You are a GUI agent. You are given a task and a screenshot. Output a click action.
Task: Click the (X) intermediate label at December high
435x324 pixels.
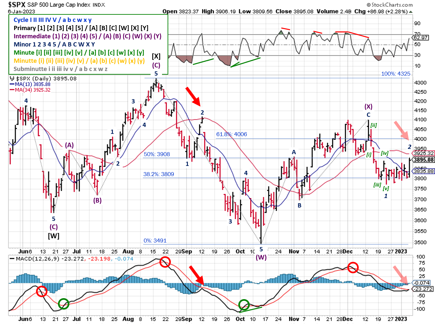[369, 106]
